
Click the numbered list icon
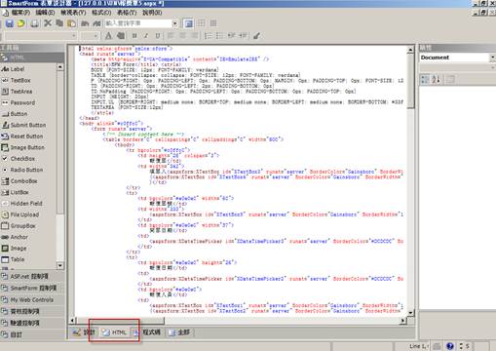tap(208, 36)
